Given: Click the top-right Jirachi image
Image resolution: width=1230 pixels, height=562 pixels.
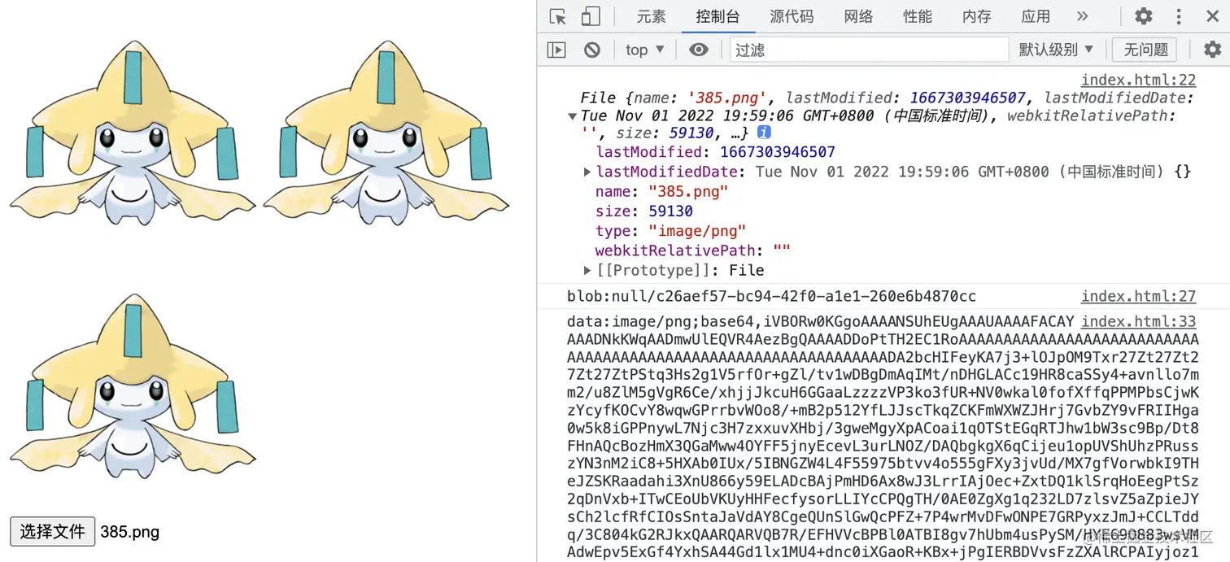Looking at the screenshot, I should tap(386, 133).
